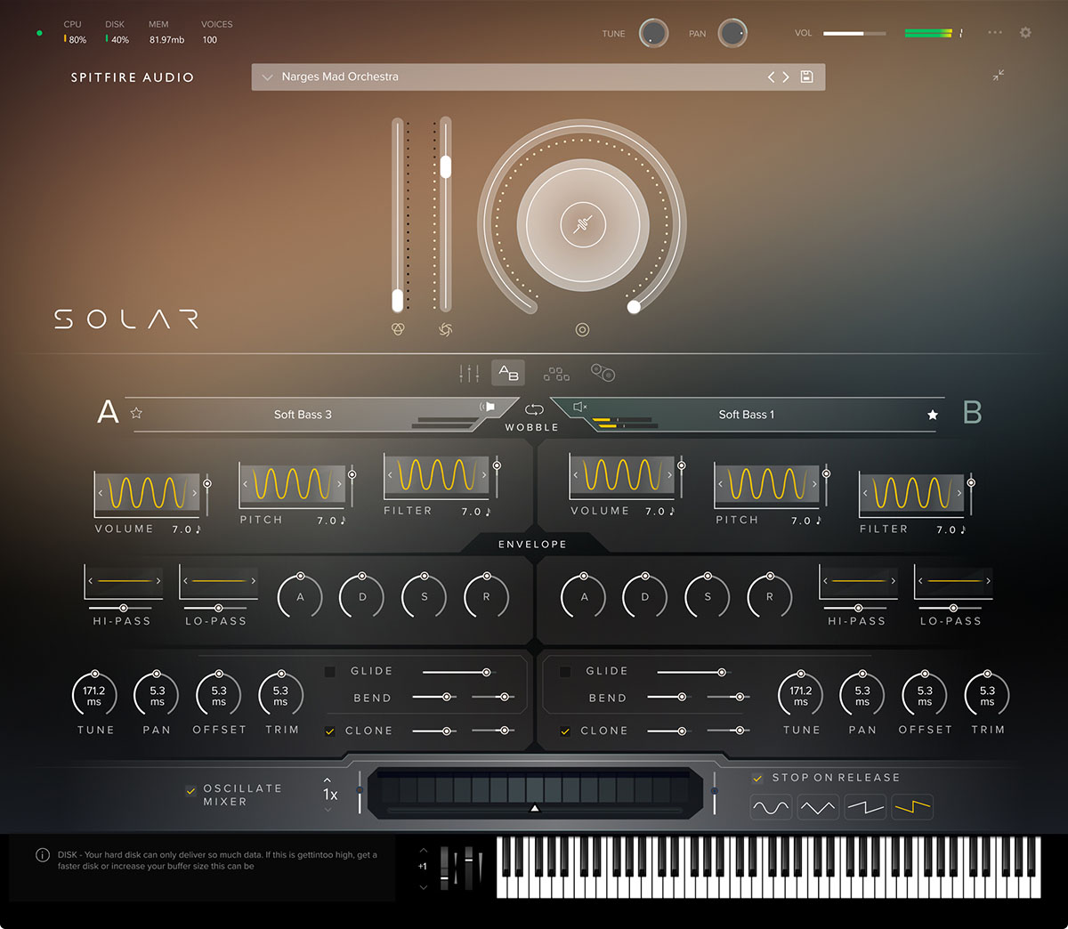This screenshot has width=1068, height=929.
Task: Open the Narges Mad Orchestra preset dropdown
Action: click(538, 77)
